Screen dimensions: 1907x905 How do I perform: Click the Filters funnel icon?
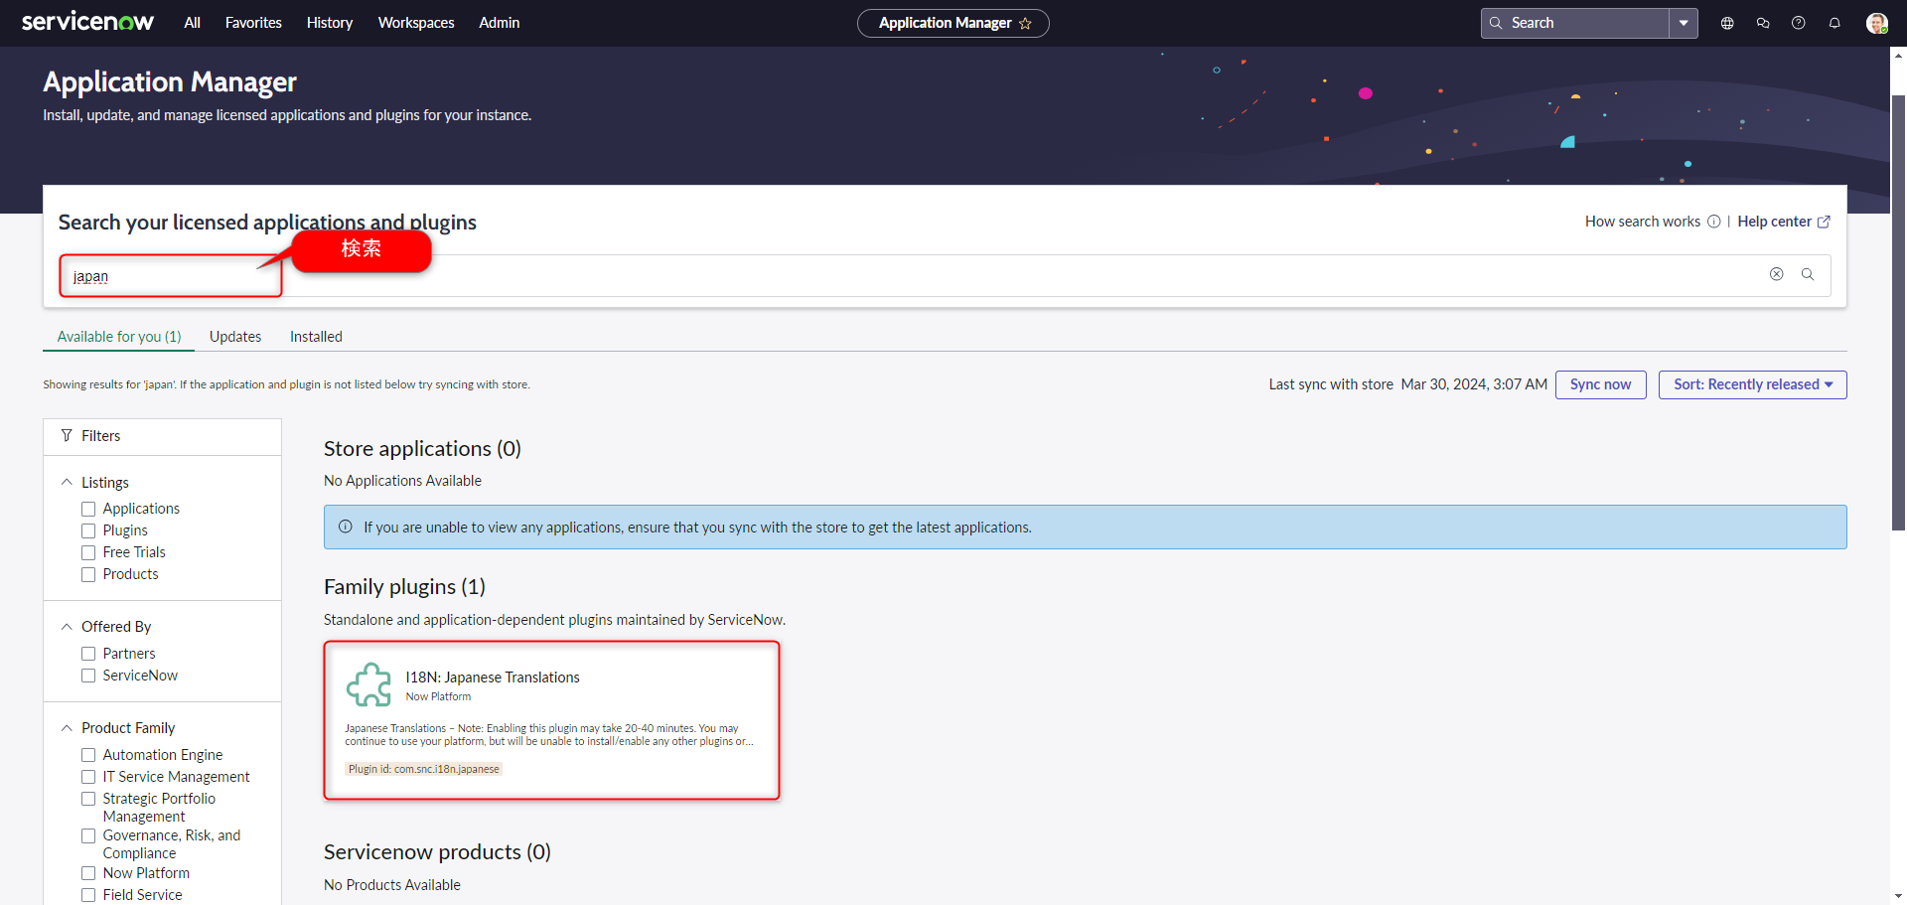pos(67,435)
